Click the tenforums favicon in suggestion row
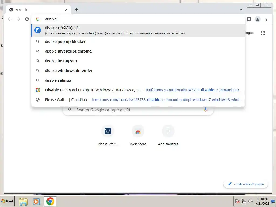 38,90
